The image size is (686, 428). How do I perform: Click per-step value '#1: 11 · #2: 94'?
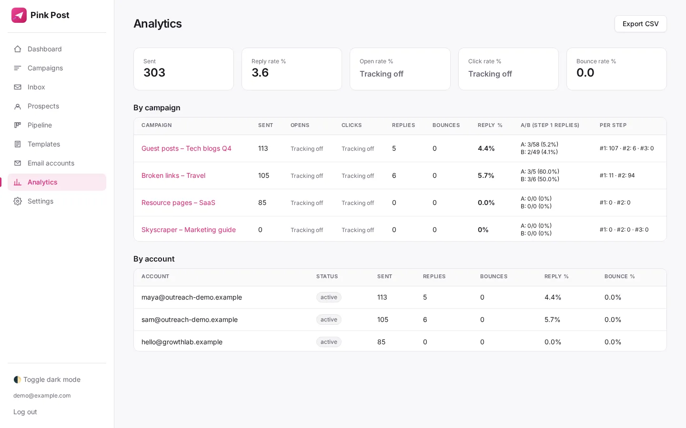point(617,175)
